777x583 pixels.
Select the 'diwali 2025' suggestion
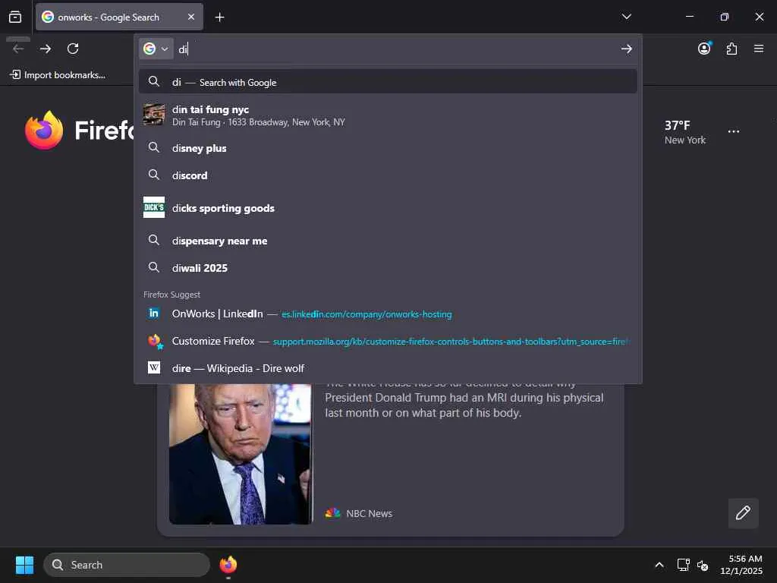(388, 268)
